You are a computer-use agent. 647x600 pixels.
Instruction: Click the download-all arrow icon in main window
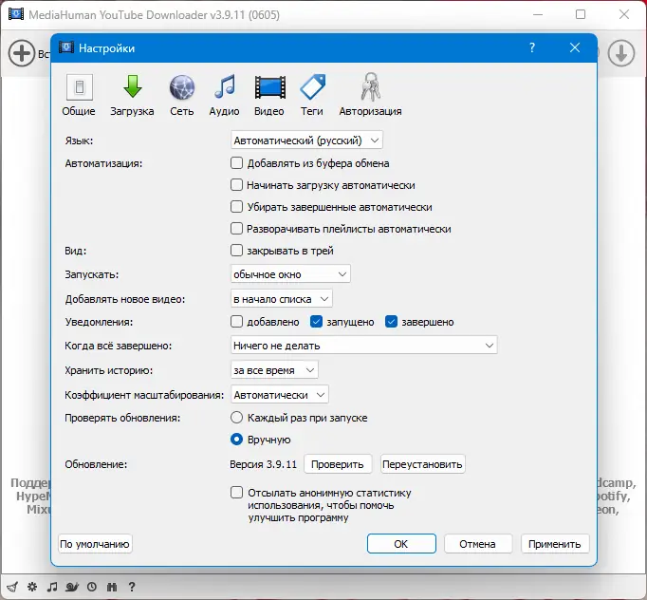click(x=621, y=53)
